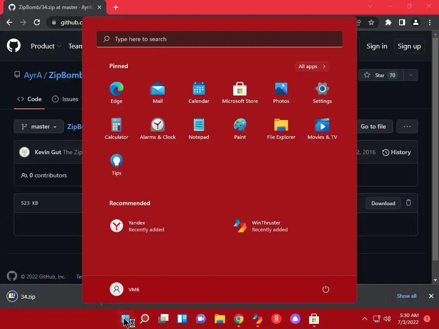The image size is (439, 329).
Task: Launch Notepad from pinned apps
Action: coord(199,129)
